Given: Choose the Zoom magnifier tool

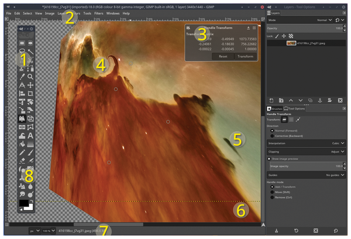Looking at the screenshot, I should (30, 77).
